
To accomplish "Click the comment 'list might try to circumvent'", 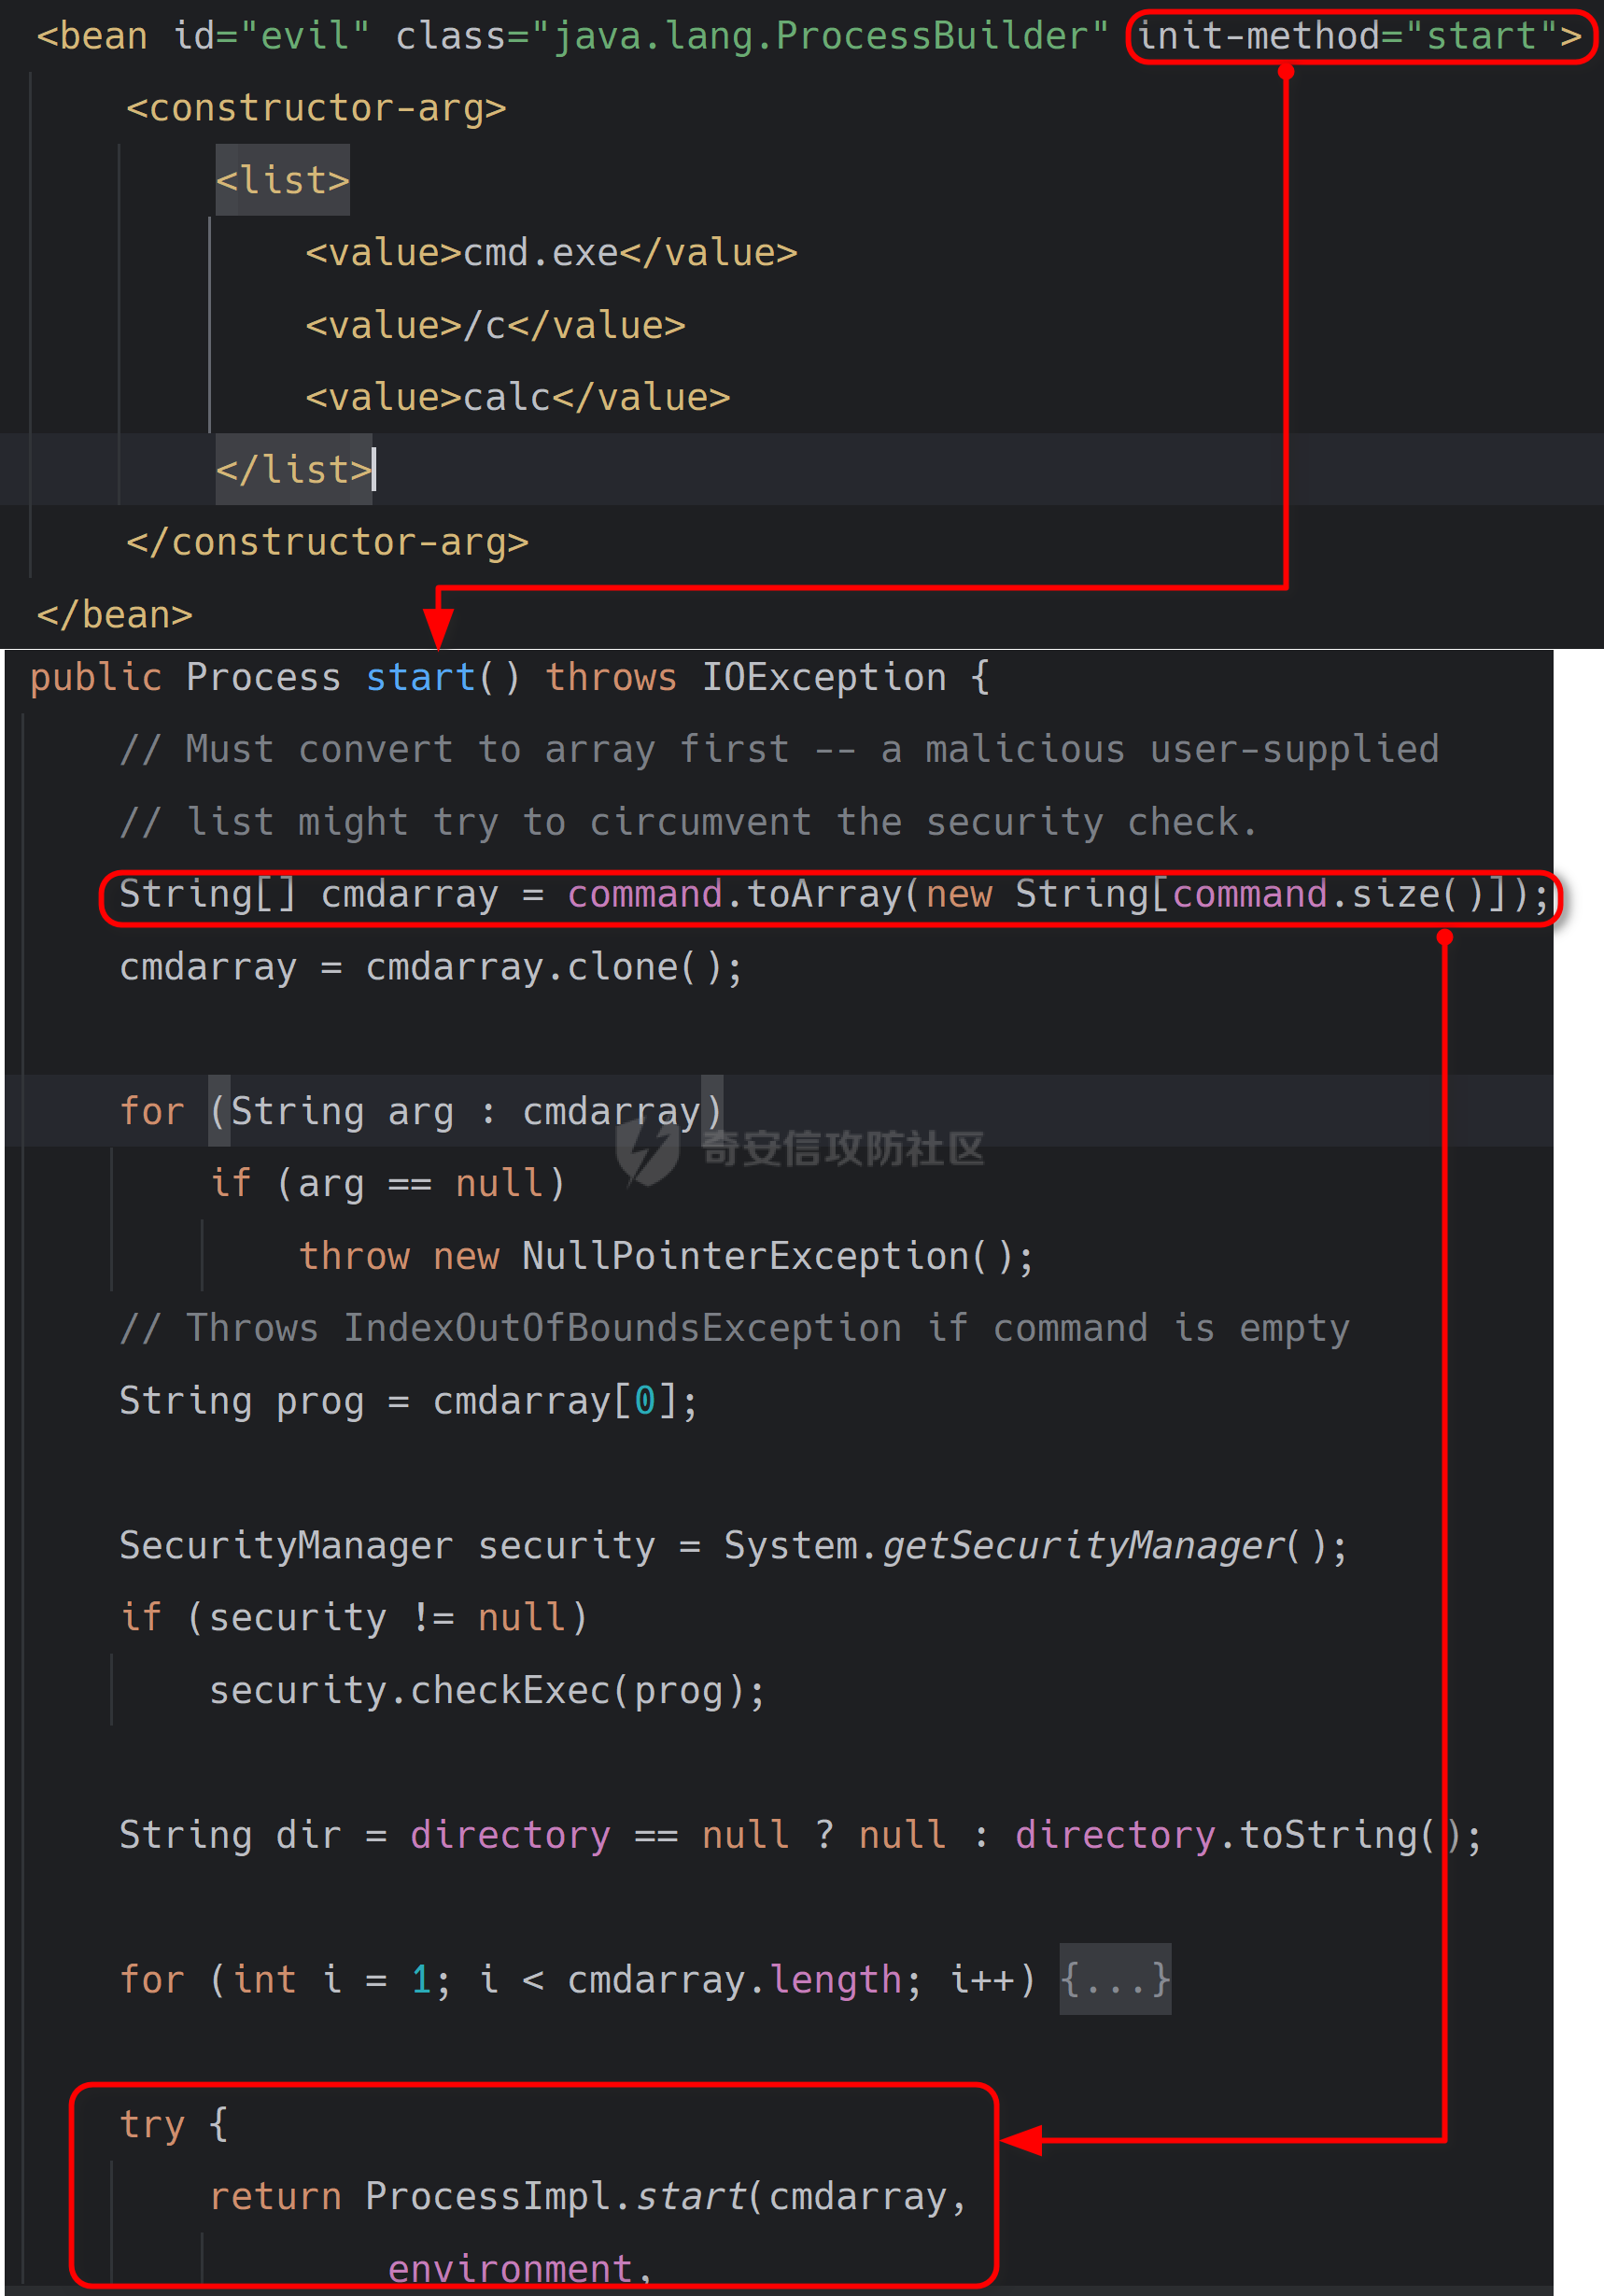I will [688, 822].
